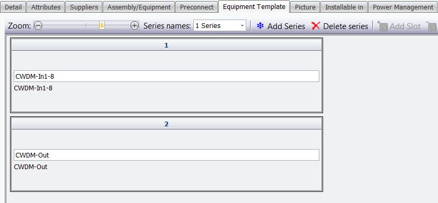Viewport: 438px width, 203px height.
Task: Select slot header 1
Action: point(166,45)
